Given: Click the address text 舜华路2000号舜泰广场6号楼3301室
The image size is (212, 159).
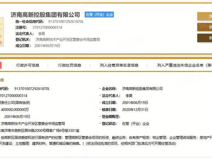Looking at the screenshot, I should pos(52,131).
